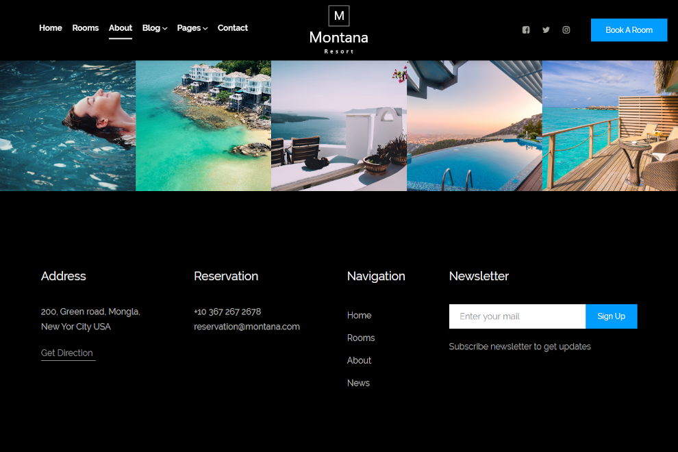Viewport: 678px width, 452px height.
Task: Click 'Subscribe newsletter to get updates' text
Action: tap(520, 347)
